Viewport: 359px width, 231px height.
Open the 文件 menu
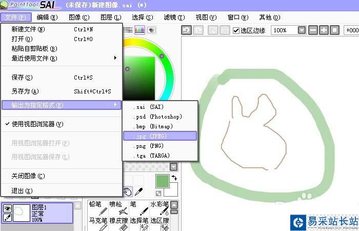pyautogui.click(x=15, y=17)
